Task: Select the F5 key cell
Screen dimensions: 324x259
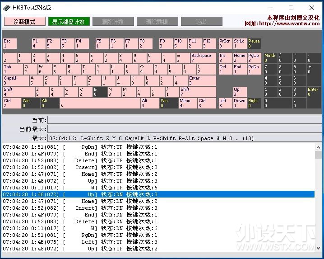Action: point(102,43)
